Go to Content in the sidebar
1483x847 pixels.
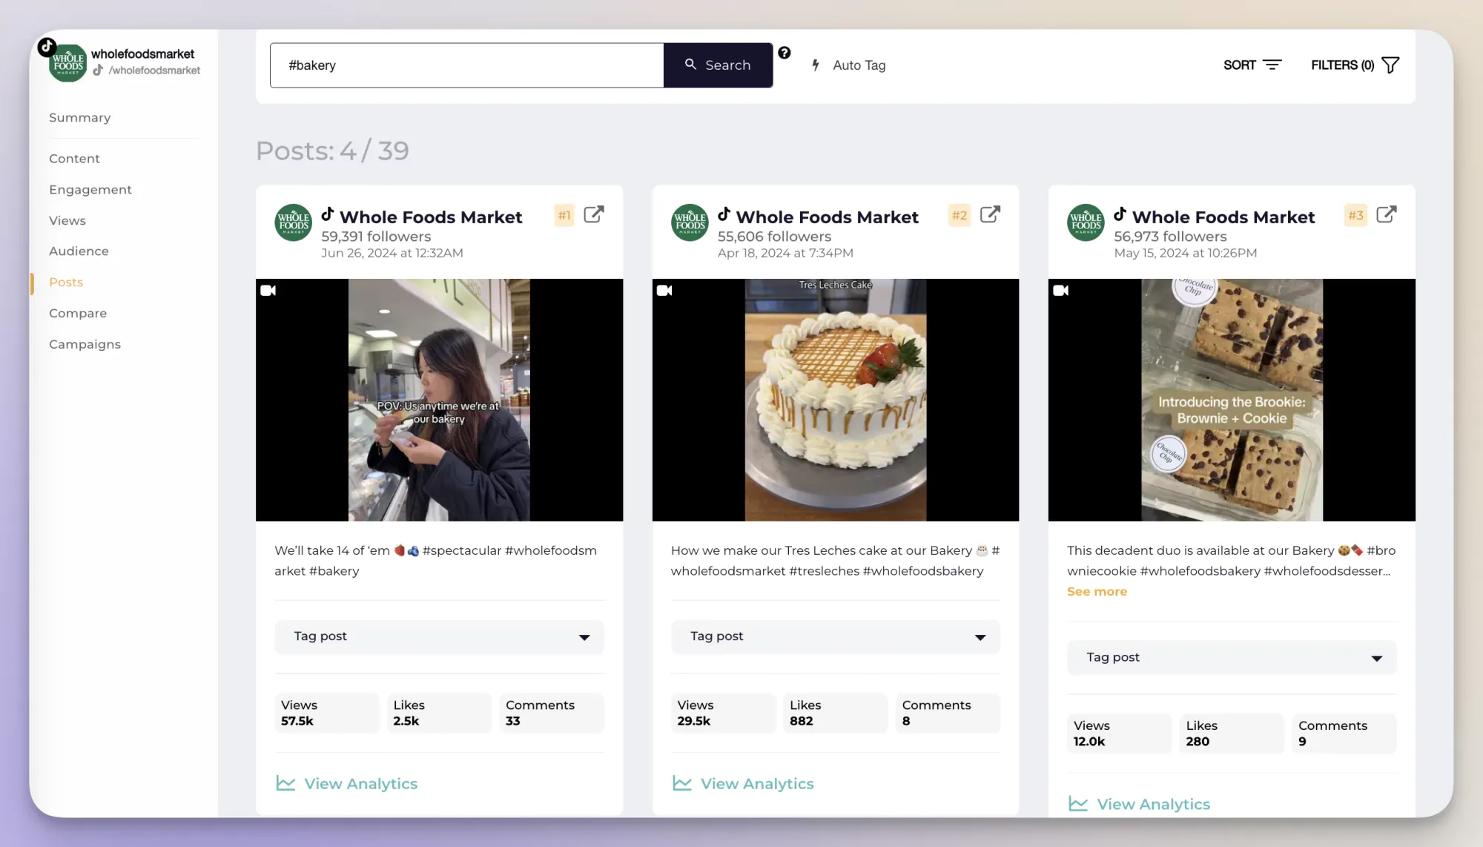coord(74,159)
